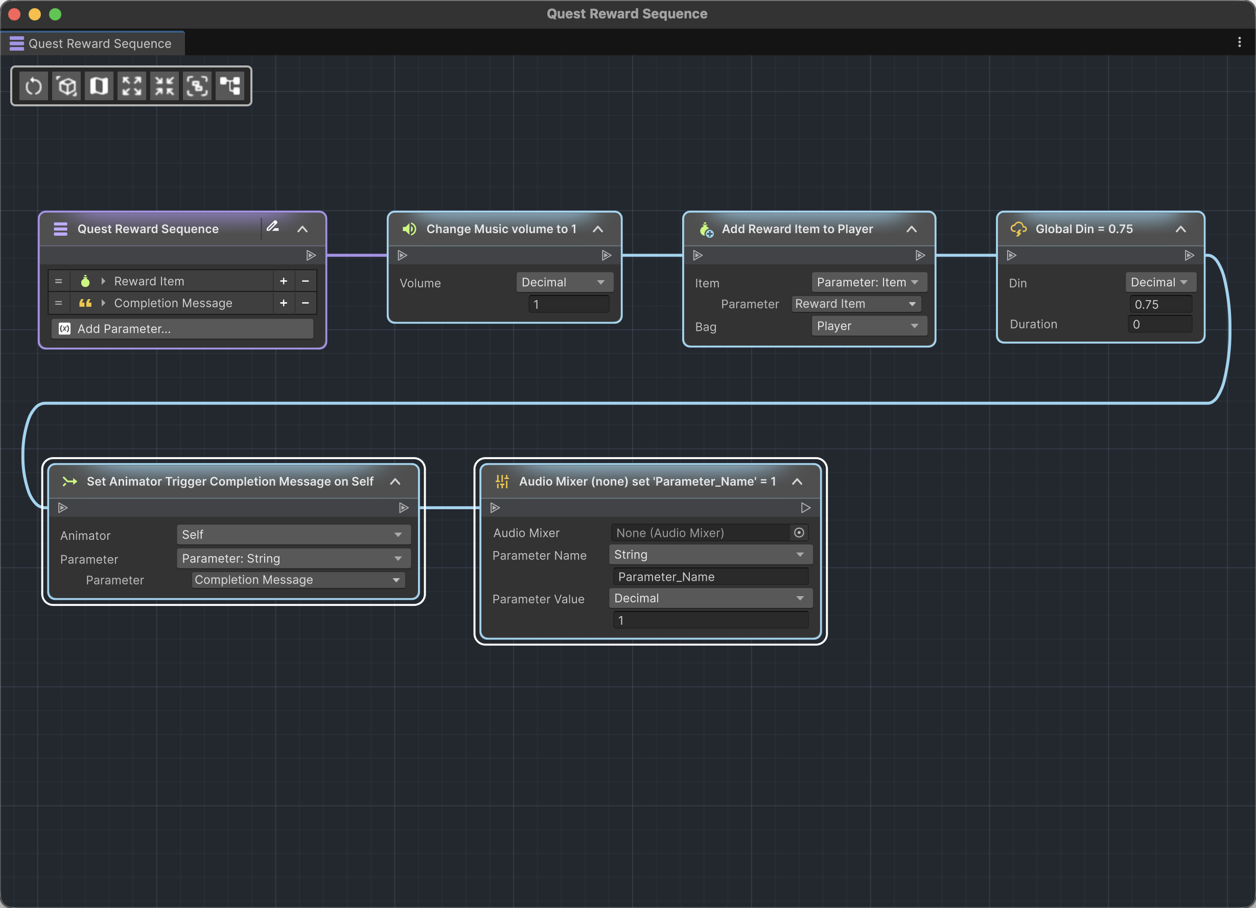The height and width of the screenshot is (908, 1256).
Task: Click the output port of Change Music volume node
Action: 607,256
